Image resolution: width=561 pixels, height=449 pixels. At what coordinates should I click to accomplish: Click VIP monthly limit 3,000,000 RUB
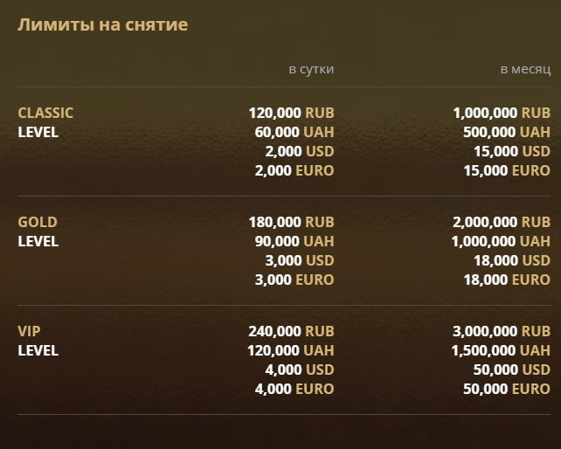coord(502,331)
